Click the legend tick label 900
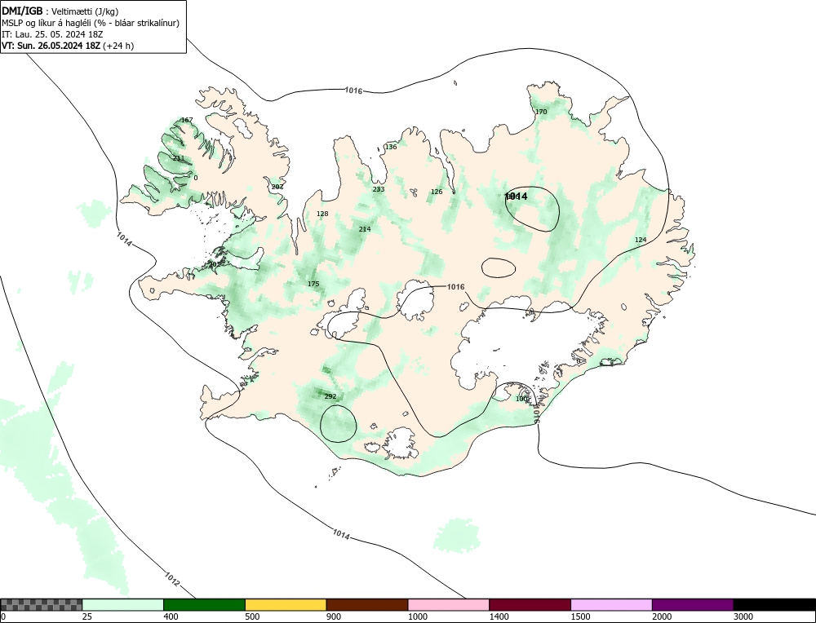Image resolution: width=816 pixels, height=623 pixels. pyautogui.click(x=333, y=616)
